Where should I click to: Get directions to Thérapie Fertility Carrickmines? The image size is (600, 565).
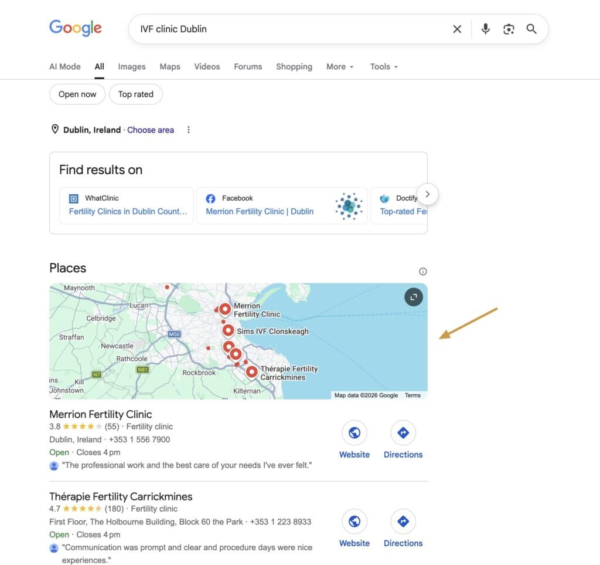click(403, 522)
